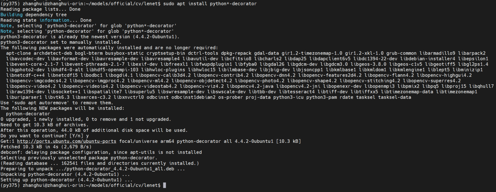Click 'Note' on the python3-decorator glob line
496x192 pixels.
tap(6, 26)
